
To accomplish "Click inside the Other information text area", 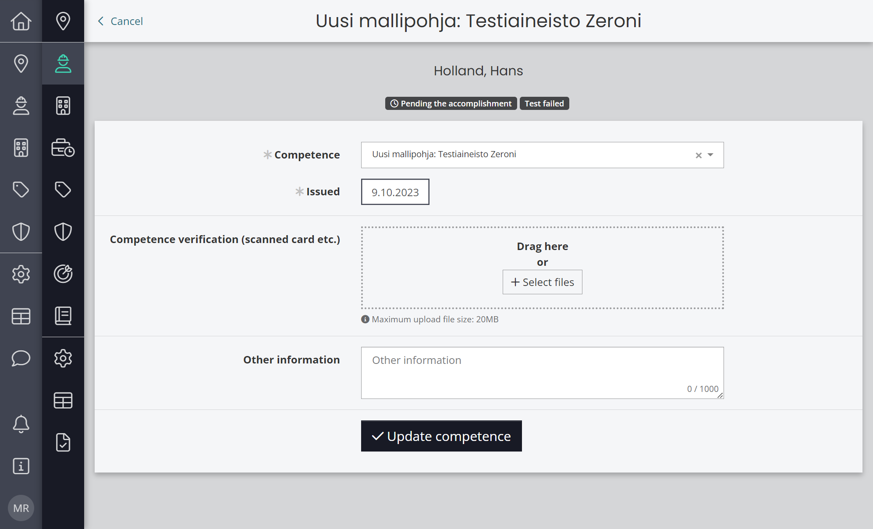I will point(542,373).
